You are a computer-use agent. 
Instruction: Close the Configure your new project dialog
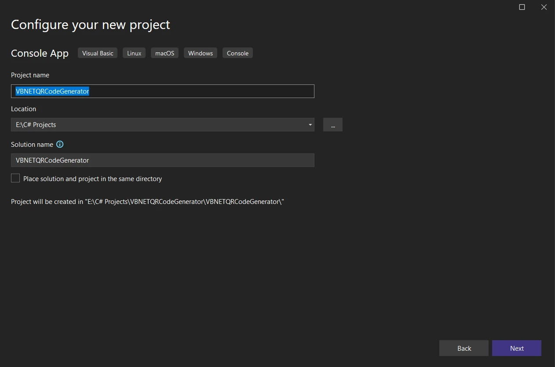coord(544,7)
